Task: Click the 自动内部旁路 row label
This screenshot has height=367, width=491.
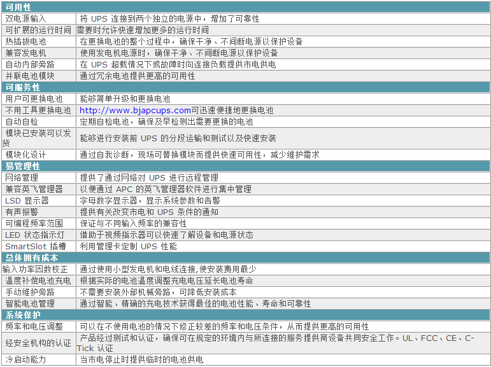Action: (30, 64)
